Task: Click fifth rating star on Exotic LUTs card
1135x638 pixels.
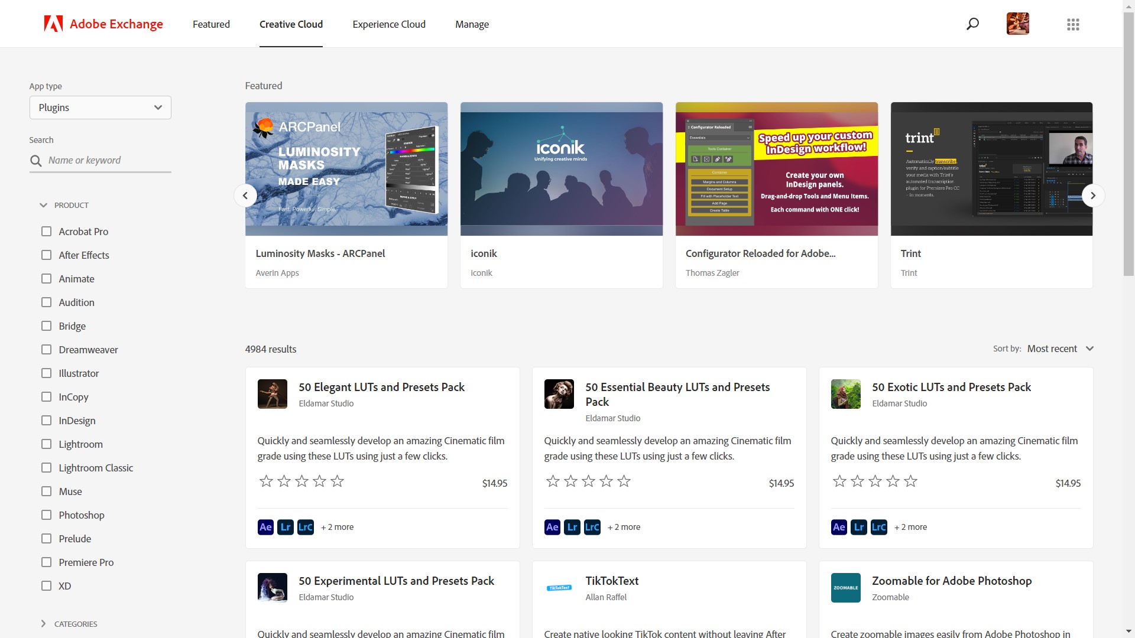Action: (x=910, y=481)
